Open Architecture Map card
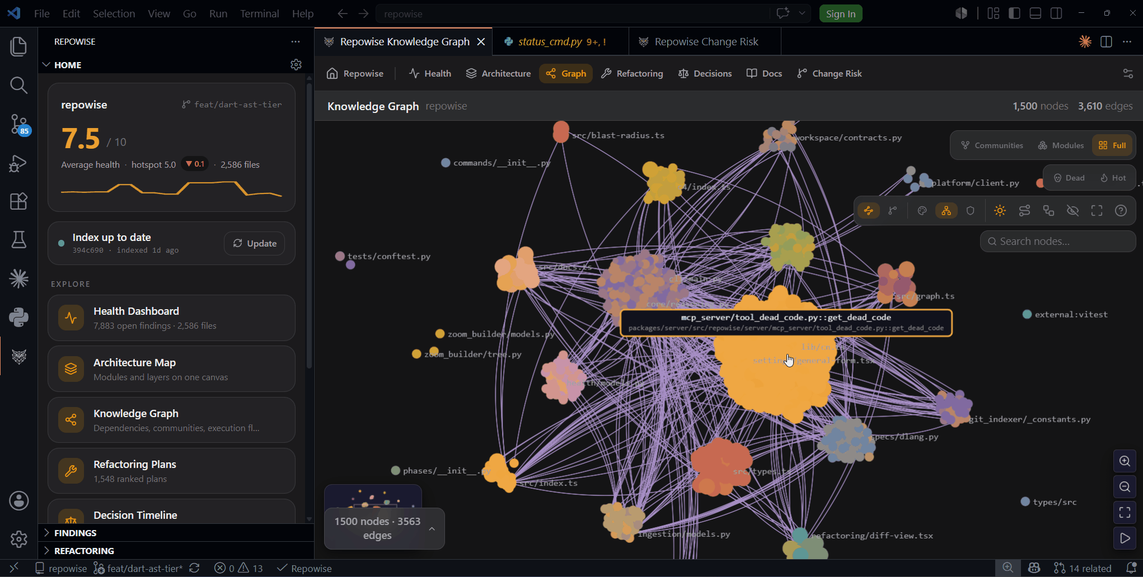Screen dimensions: 1143x577 (171, 369)
